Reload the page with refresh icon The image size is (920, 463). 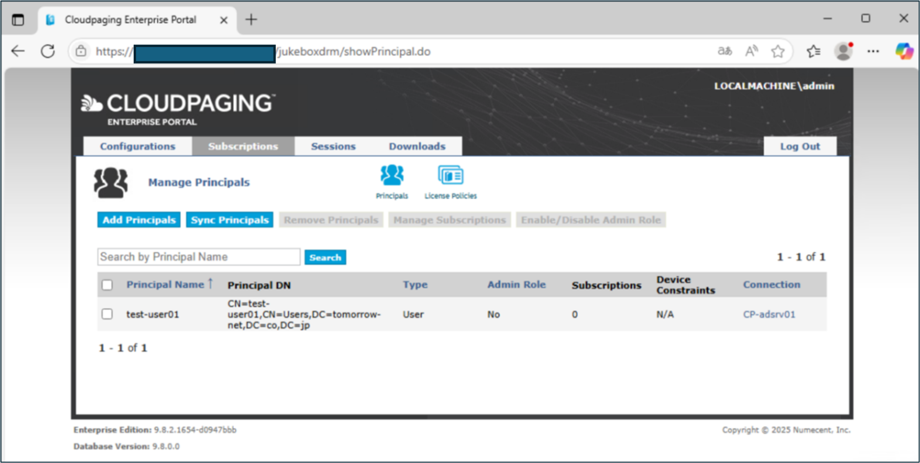[x=47, y=51]
